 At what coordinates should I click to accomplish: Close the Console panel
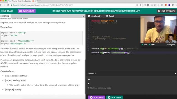click(x=175, y=73)
